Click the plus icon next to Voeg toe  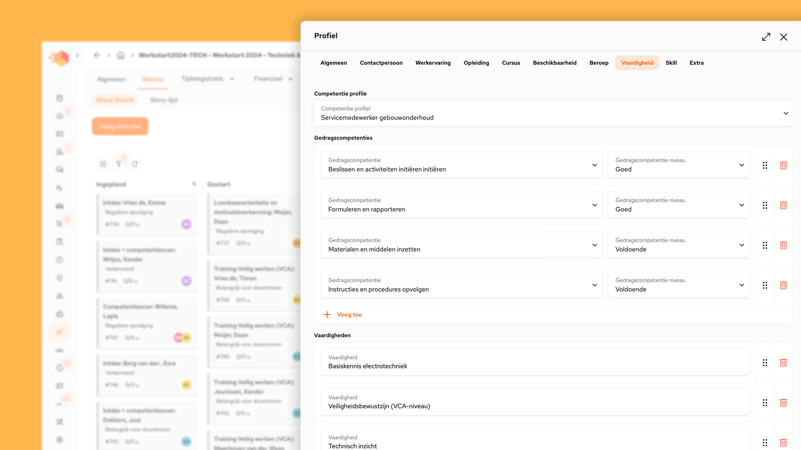click(x=327, y=315)
